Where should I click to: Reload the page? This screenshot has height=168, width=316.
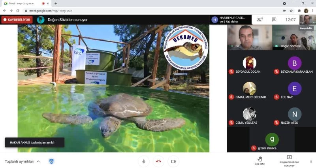18,11
